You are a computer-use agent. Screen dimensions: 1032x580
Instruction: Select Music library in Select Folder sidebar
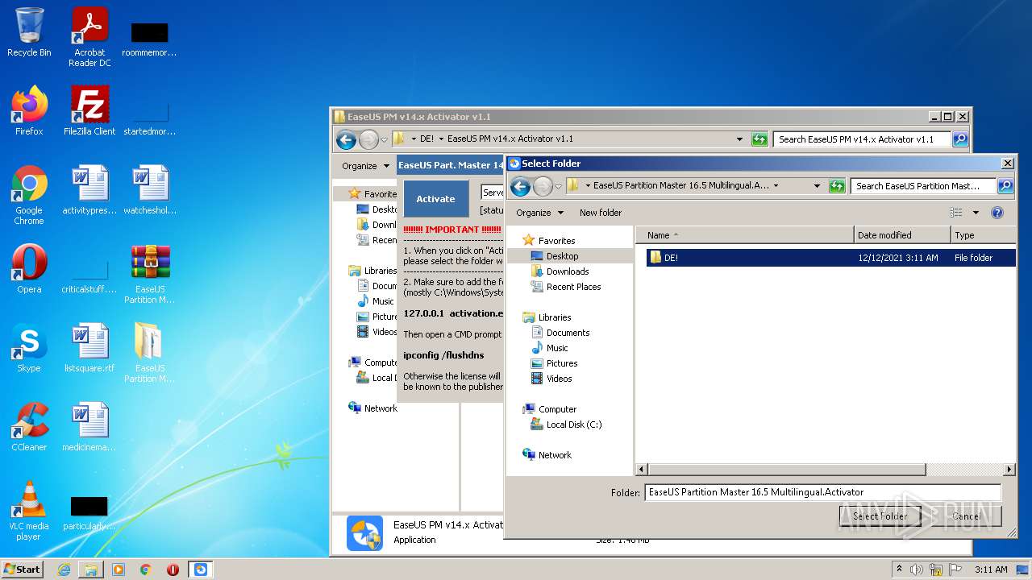pyautogui.click(x=549, y=348)
